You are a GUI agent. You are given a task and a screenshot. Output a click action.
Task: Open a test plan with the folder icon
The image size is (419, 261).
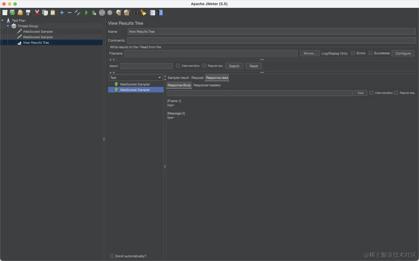pos(20,12)
